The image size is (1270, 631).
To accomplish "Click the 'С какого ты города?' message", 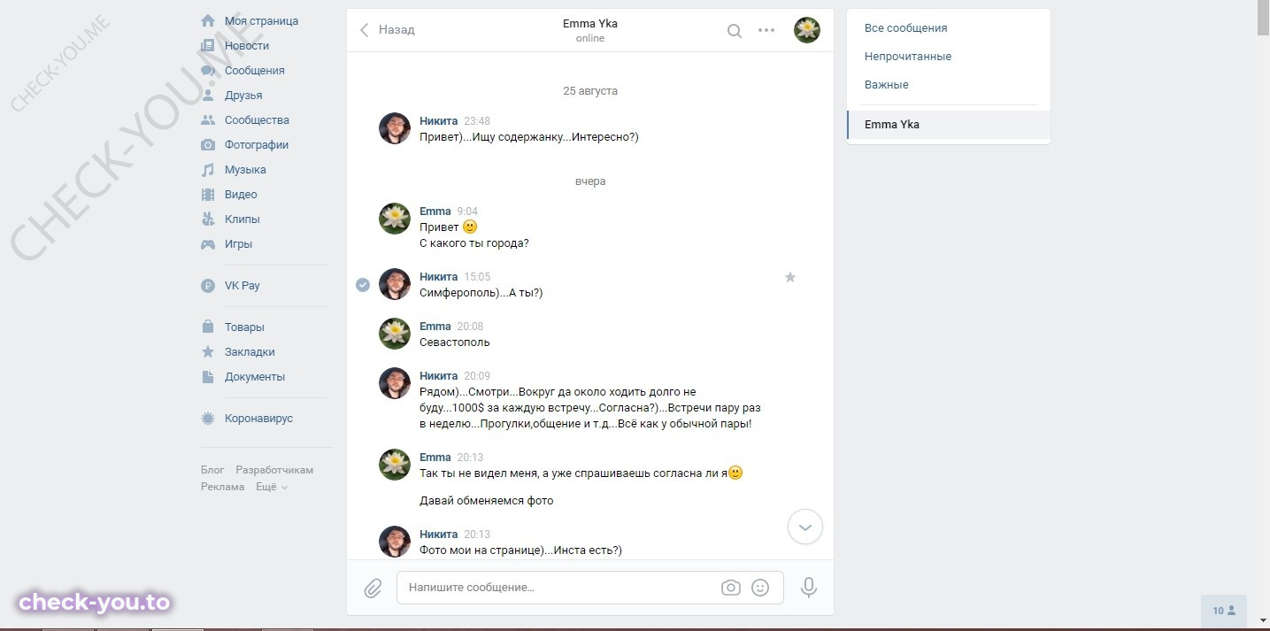I will click(x=474, y=243).
